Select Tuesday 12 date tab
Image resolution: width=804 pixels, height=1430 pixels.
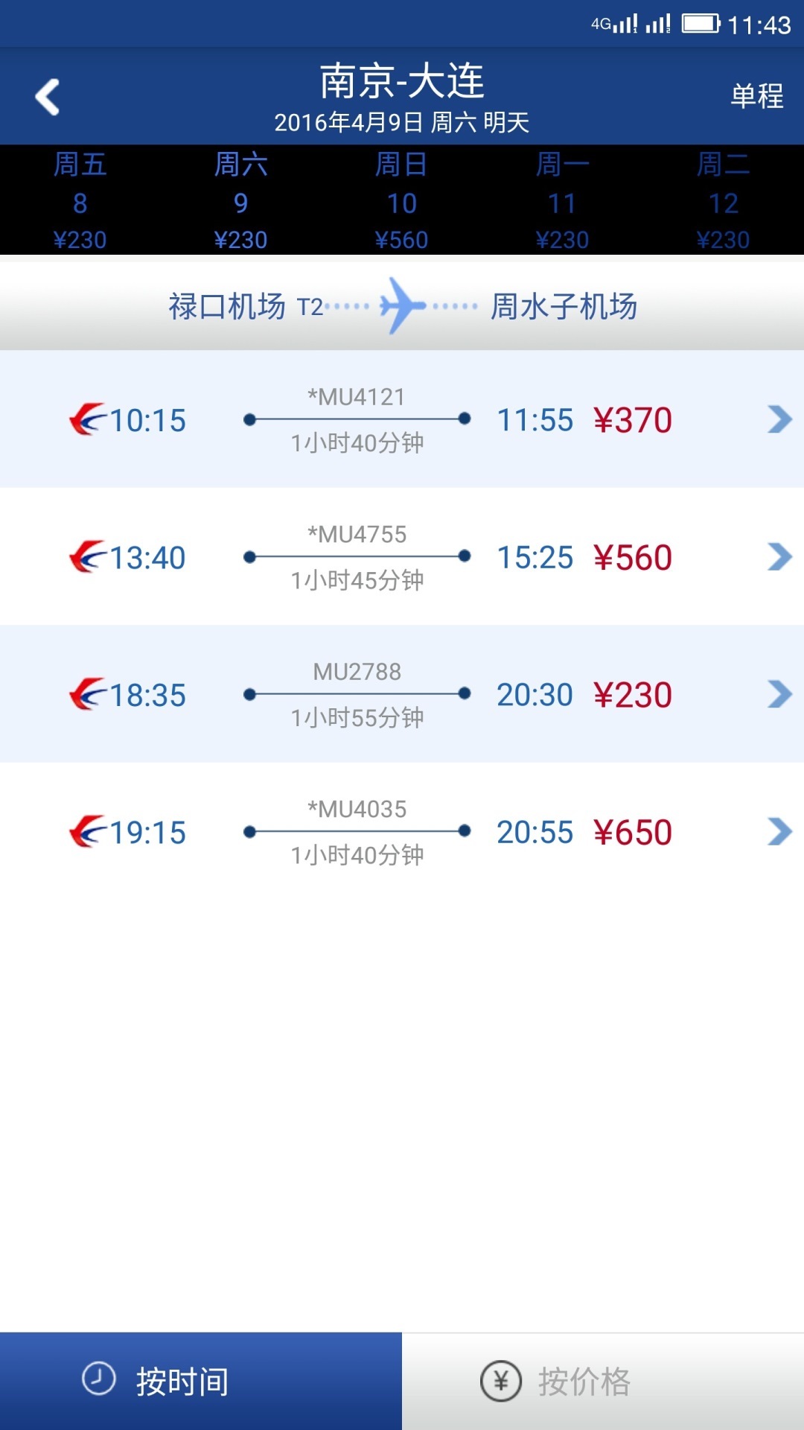pos(723,201)
